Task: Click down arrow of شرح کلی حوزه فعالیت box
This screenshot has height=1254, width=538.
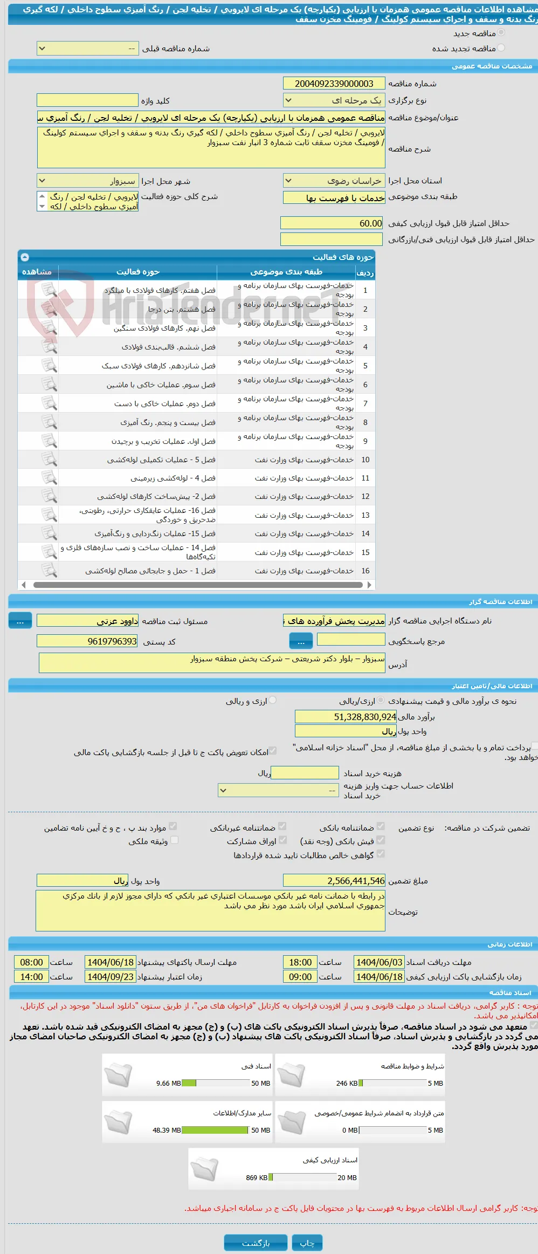Action: 42,207
